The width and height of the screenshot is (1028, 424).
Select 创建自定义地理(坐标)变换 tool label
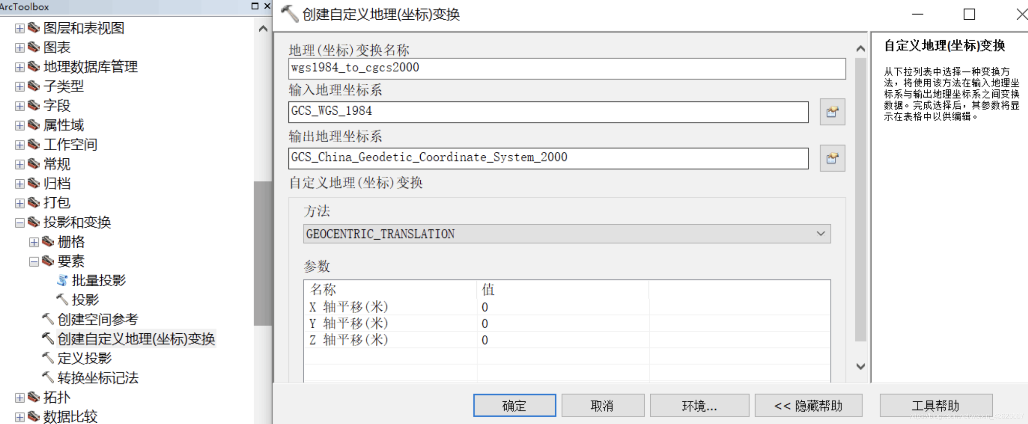click(x=136, y=339)
